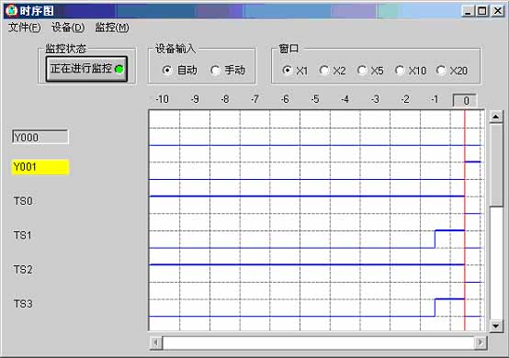509x358 pixels.
Task: Click the TS1 signal label
Action: point(23,235)
